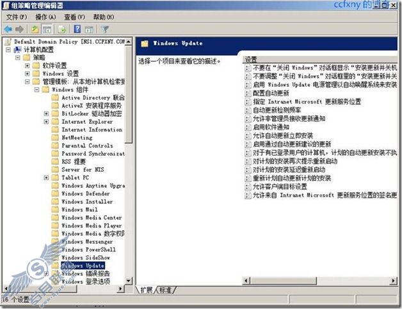Click the policy icon for 启用软件通知

coord(248,127)
